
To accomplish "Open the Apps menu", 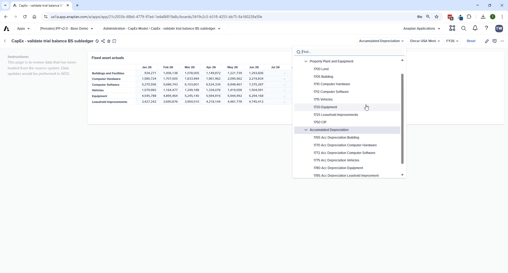I will pos(23,28).
